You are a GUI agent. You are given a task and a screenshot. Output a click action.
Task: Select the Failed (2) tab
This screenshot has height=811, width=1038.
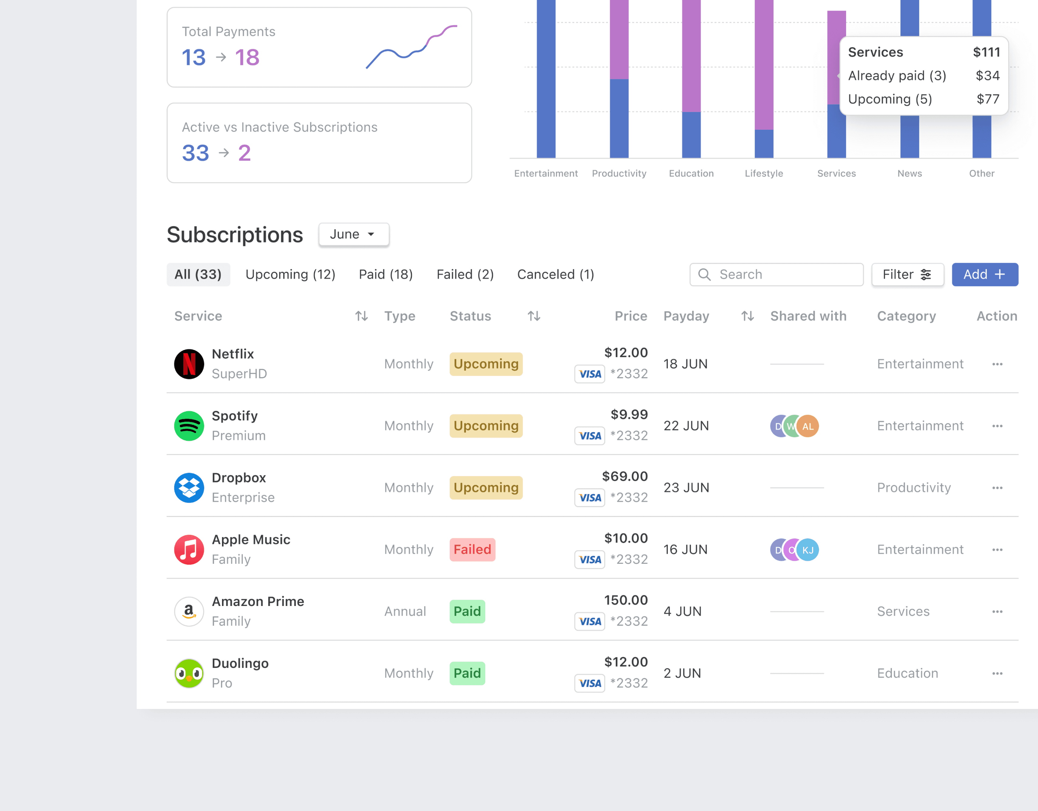point(465,275)
